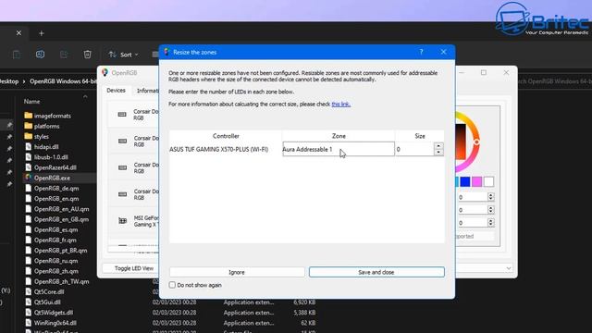Click the Ignore button
The image size is (592, 333).
(237, 272)
